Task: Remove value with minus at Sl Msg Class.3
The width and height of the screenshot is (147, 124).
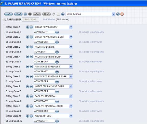Action: pyautogui.click(x=31, y=47)
